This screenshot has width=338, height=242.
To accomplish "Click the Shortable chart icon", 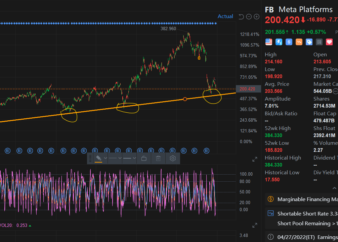I will [270, 214].
